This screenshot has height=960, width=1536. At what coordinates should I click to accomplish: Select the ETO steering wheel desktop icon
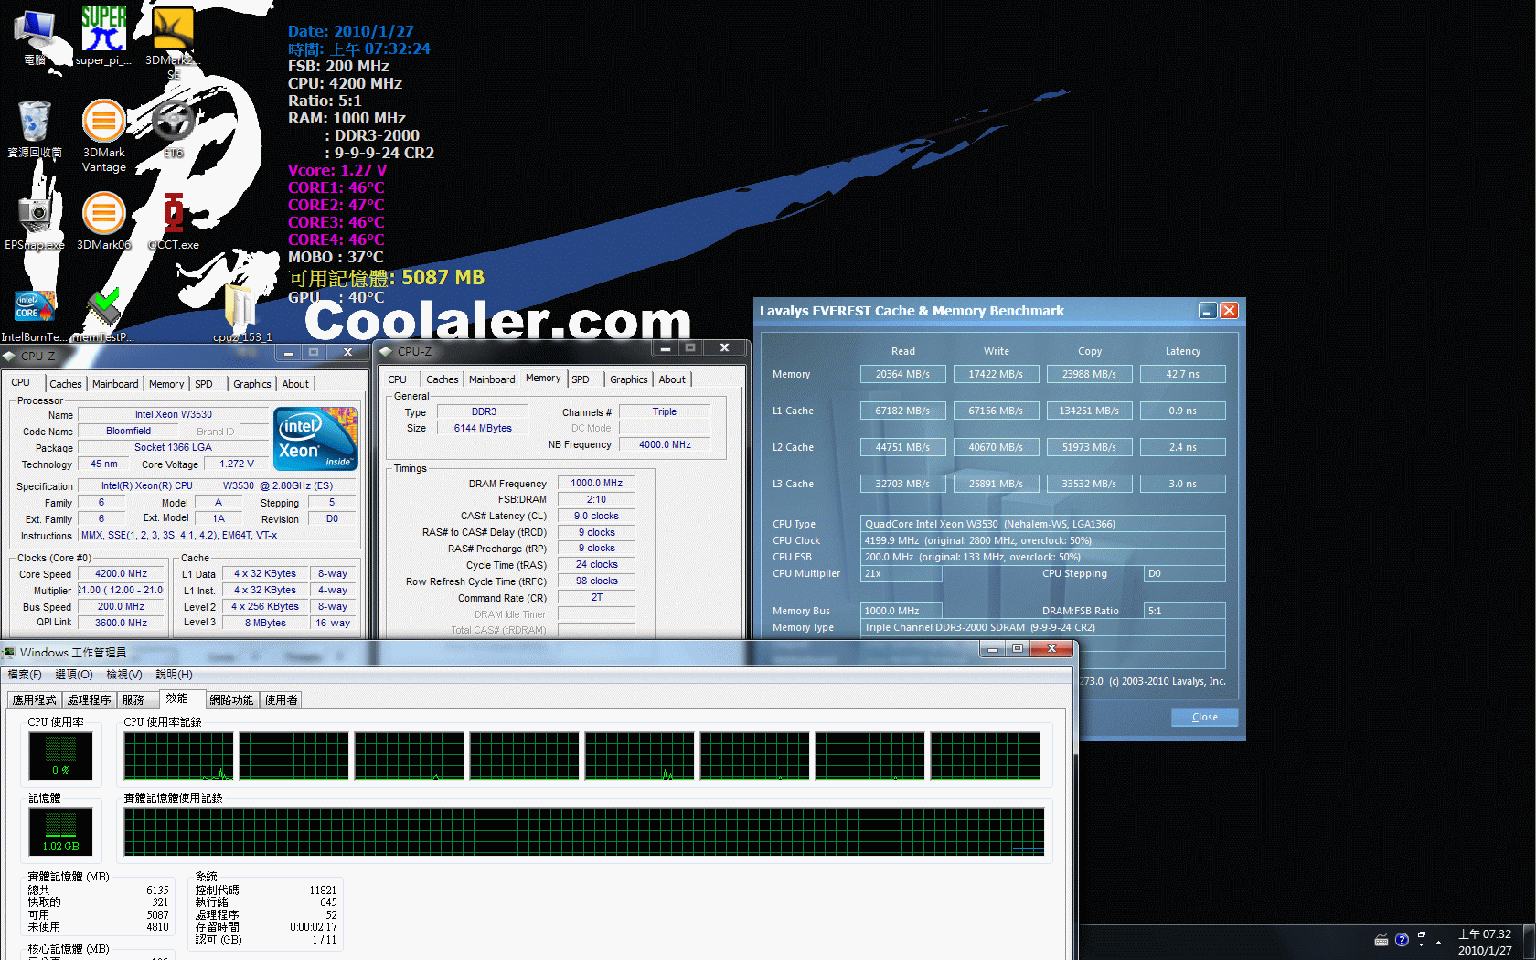[x=174, y=129]
